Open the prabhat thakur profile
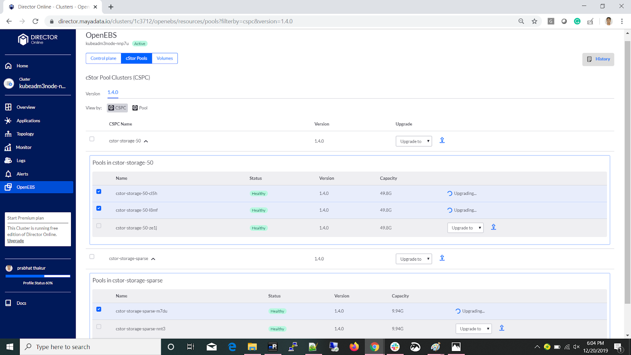 pos(31,268)
